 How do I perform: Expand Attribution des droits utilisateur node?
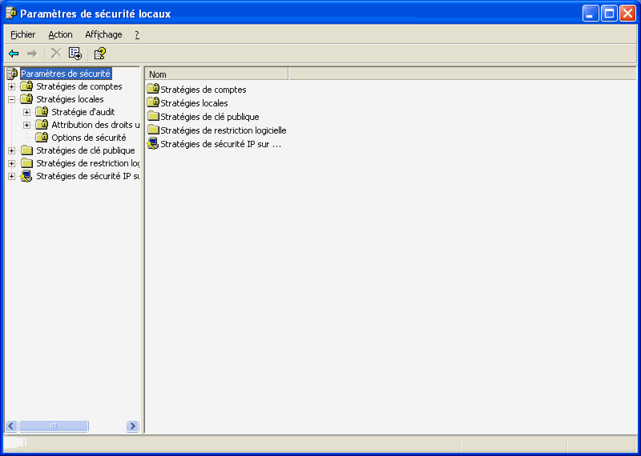coord(27,125)
